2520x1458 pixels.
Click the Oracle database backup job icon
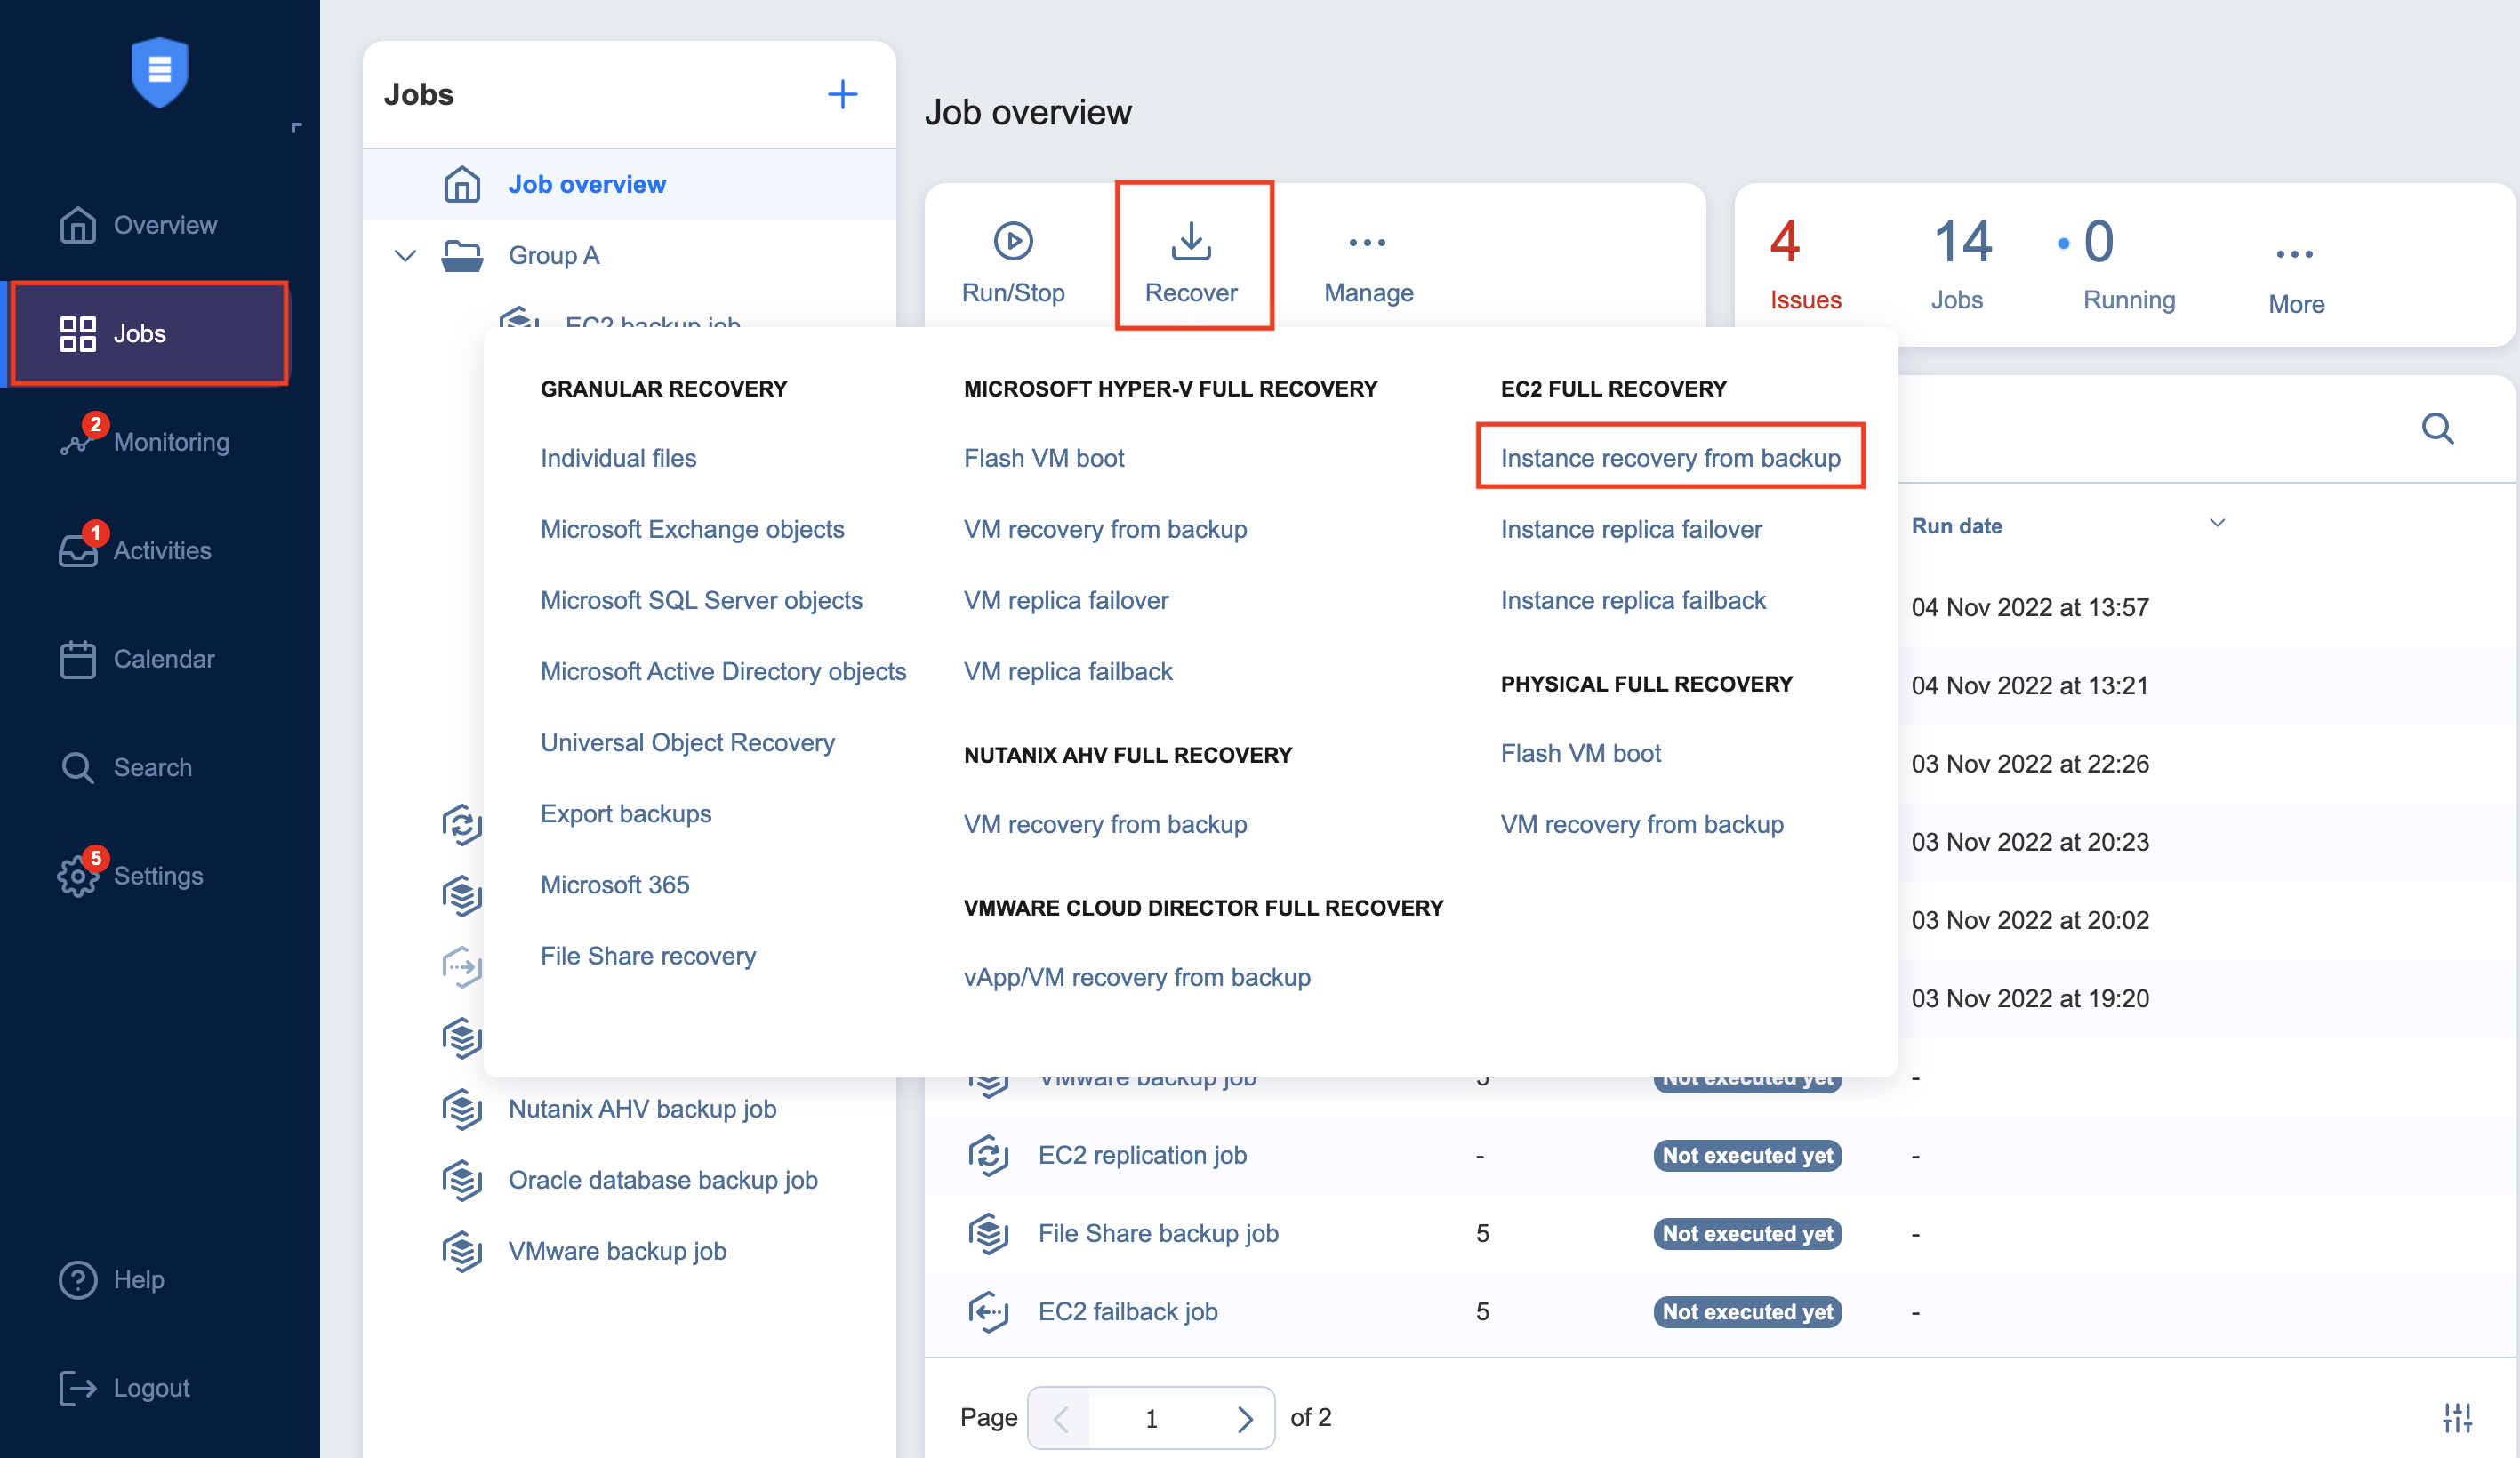pyautogui.click(x=462, y=1179)
